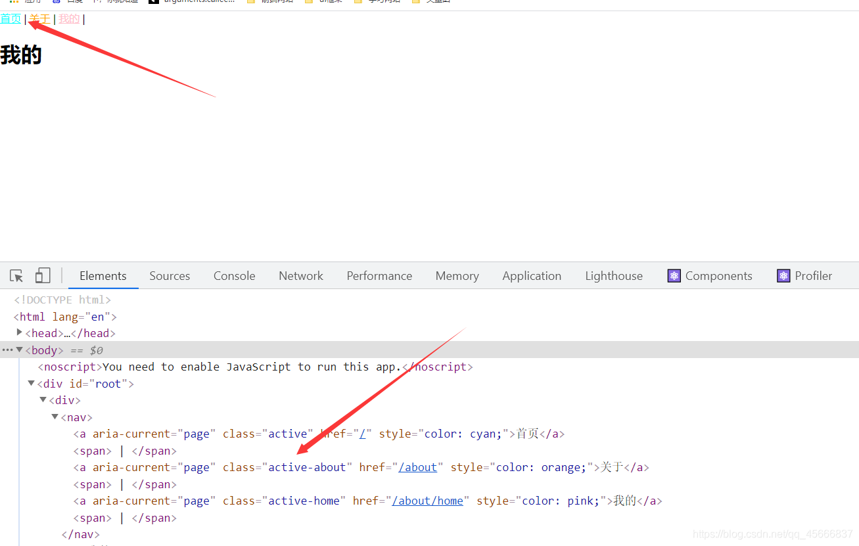This screenshot has width=859, height=546.
Task: Collapse the body element node
Action: click(x=20, y=350)
